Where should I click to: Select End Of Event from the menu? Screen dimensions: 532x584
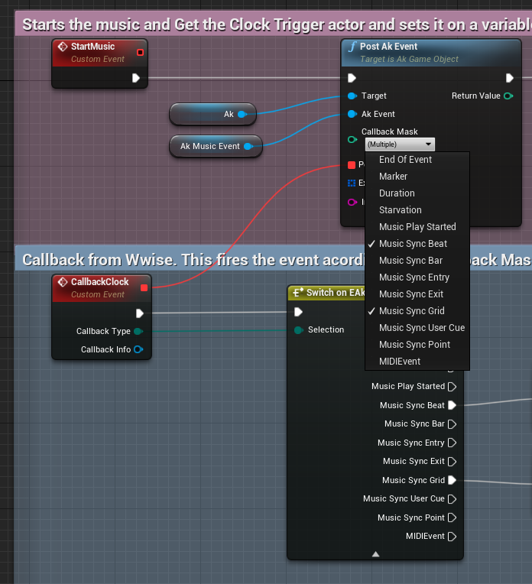tap(405, 160)
